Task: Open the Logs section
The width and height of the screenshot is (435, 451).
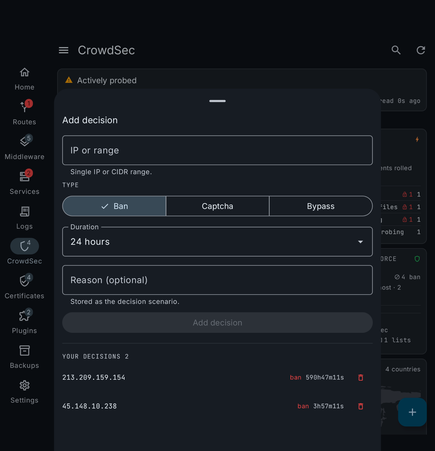Action: (24, 218)
